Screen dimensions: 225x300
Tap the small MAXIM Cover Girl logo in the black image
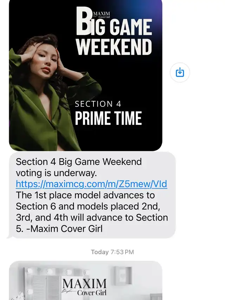101,14
